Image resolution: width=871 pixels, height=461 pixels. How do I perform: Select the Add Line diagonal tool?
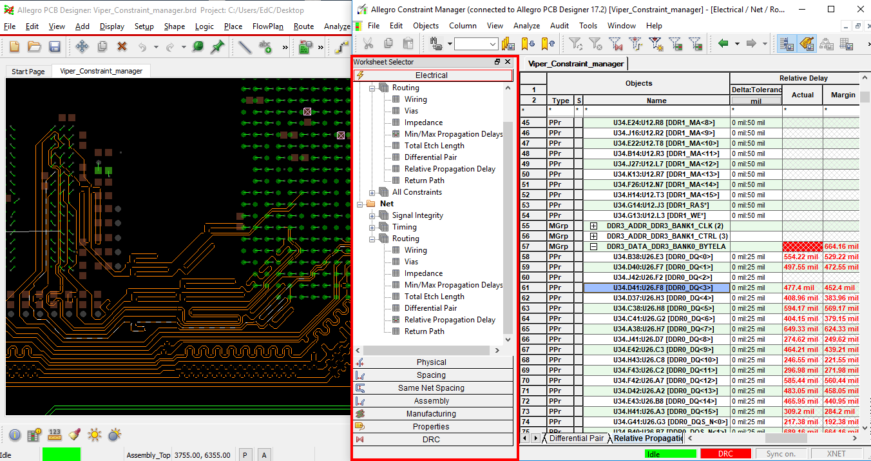click(x=245, y=46)
